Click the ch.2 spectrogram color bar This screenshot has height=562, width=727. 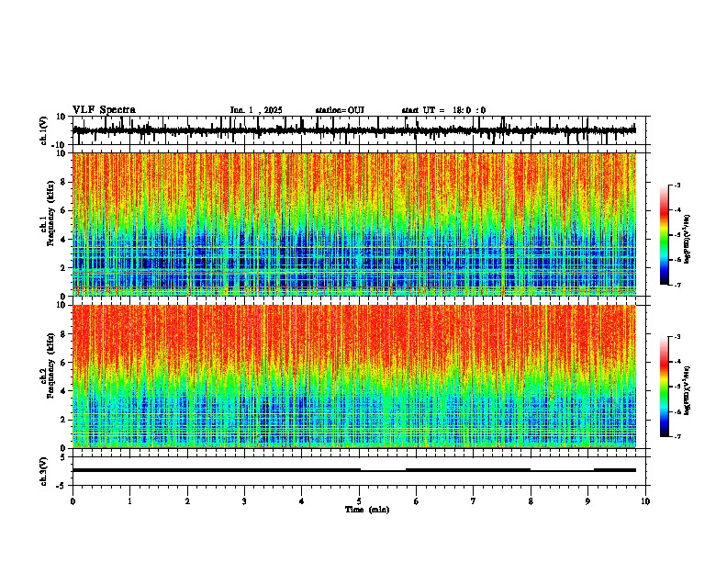coord(665,387)
